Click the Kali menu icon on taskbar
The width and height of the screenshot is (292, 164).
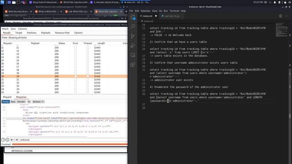pos(2,2)
